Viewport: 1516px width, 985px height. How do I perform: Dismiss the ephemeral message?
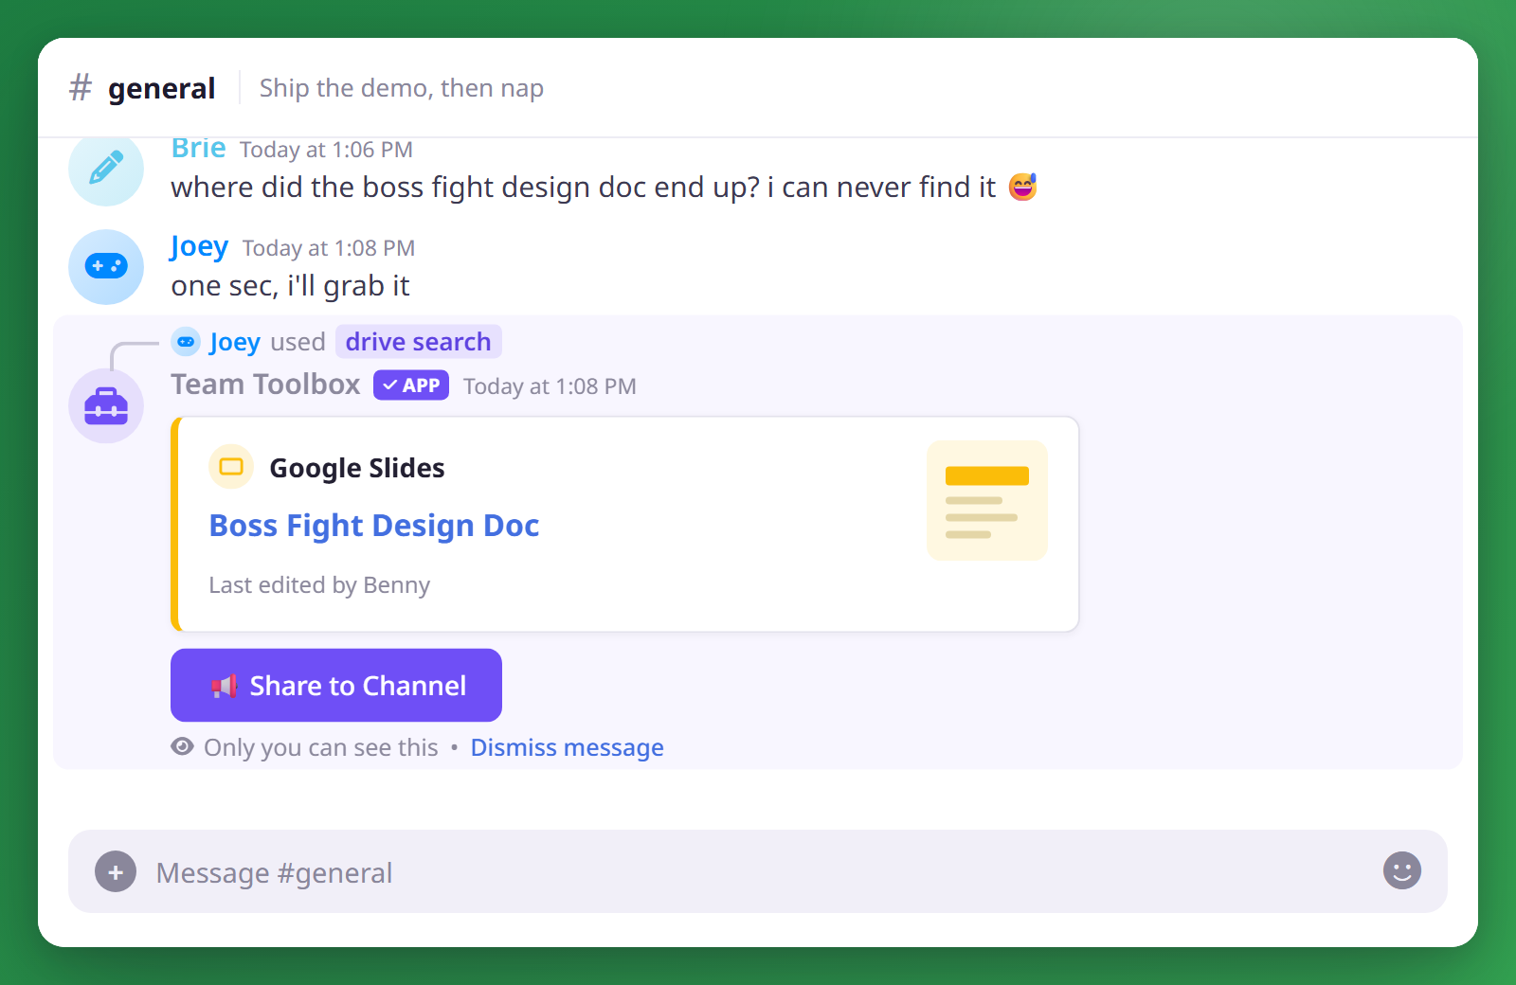[568, 747]
